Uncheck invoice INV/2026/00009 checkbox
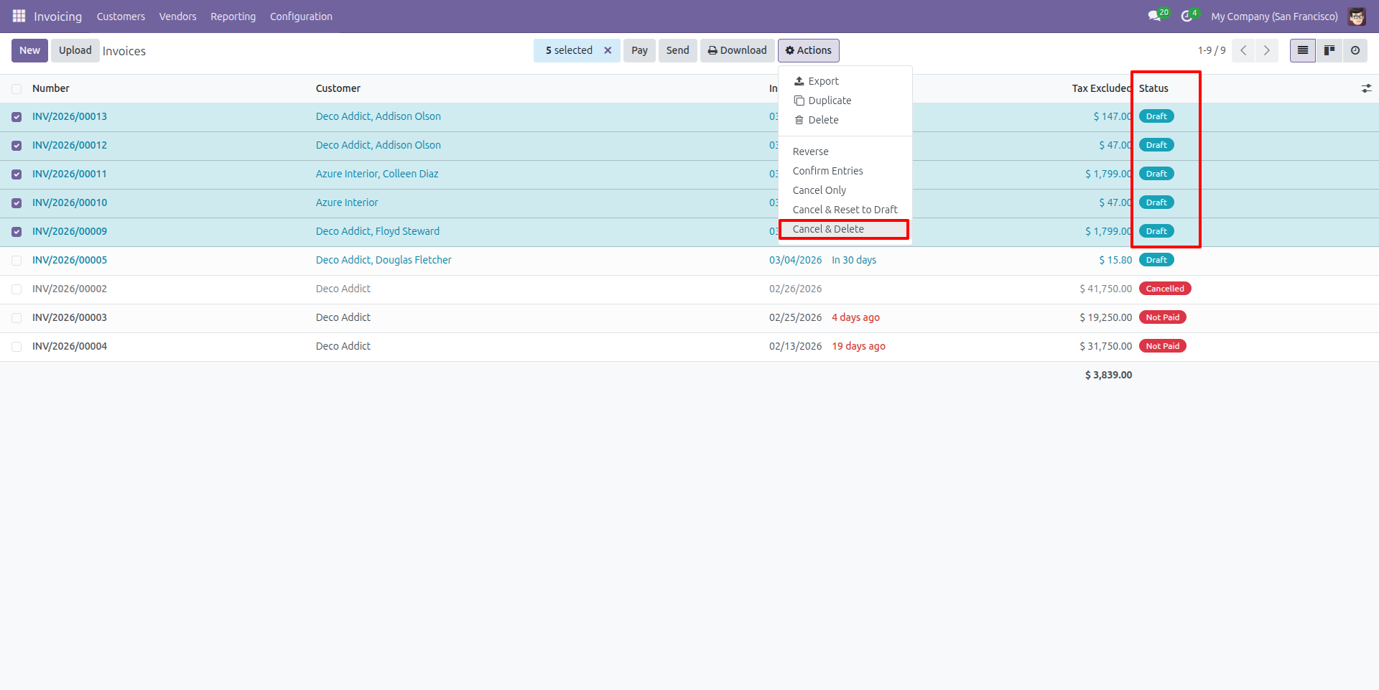 (17, 232)
